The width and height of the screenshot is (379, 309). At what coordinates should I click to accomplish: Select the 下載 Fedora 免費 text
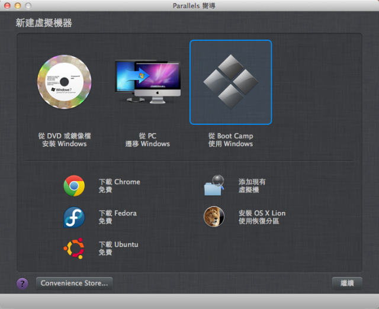[118, 217]
